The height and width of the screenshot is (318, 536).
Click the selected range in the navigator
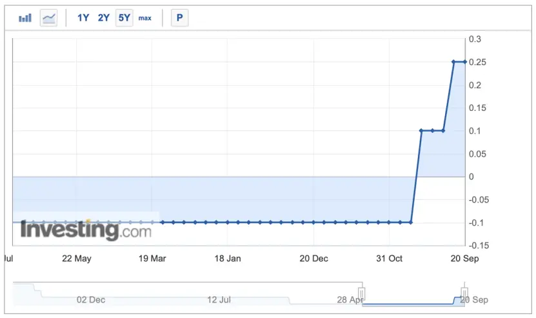(413, 295)
